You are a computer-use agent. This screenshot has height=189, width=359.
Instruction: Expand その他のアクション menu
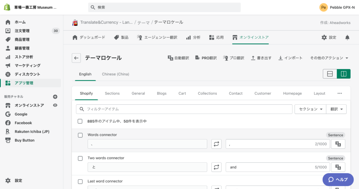pos(329,58)
